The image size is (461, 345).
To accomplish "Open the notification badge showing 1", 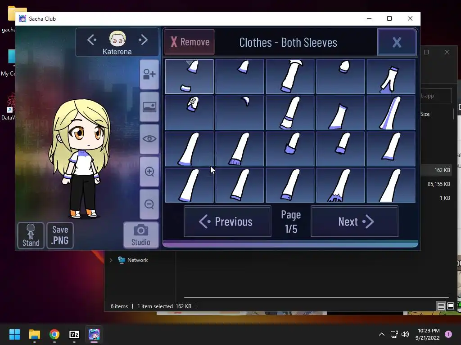I will coord(448,334).
